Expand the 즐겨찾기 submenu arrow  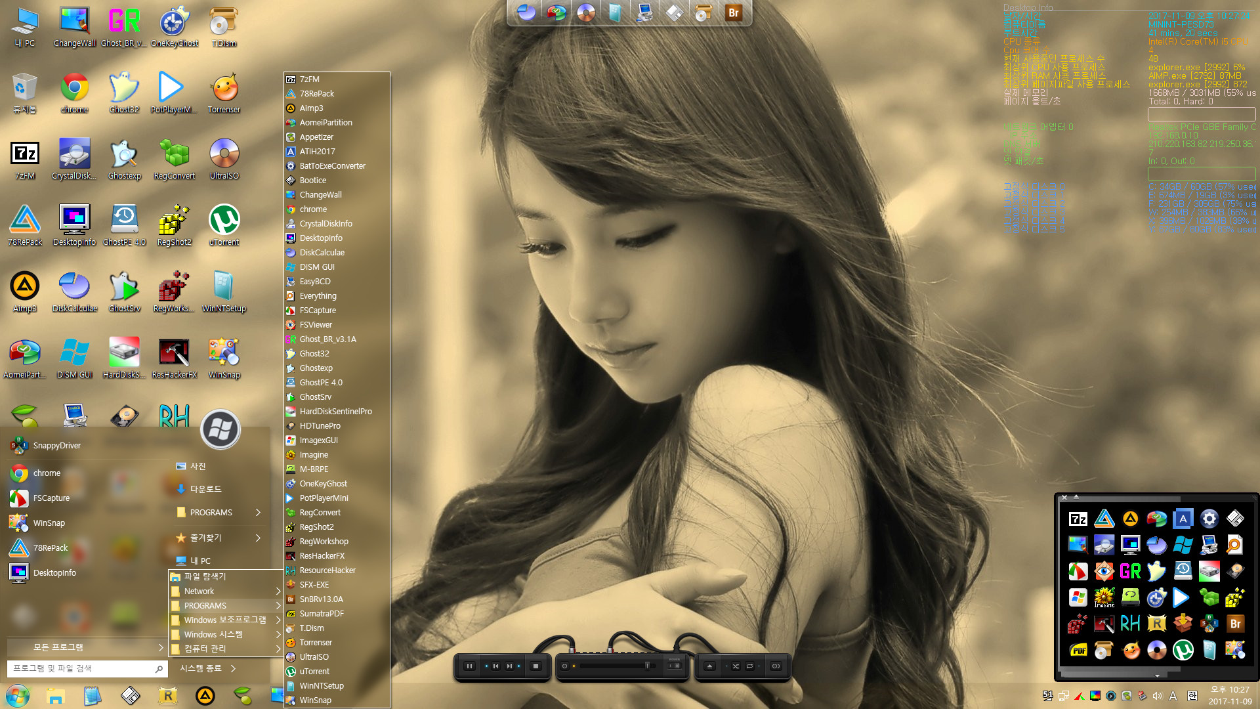(x=258, y=538)
